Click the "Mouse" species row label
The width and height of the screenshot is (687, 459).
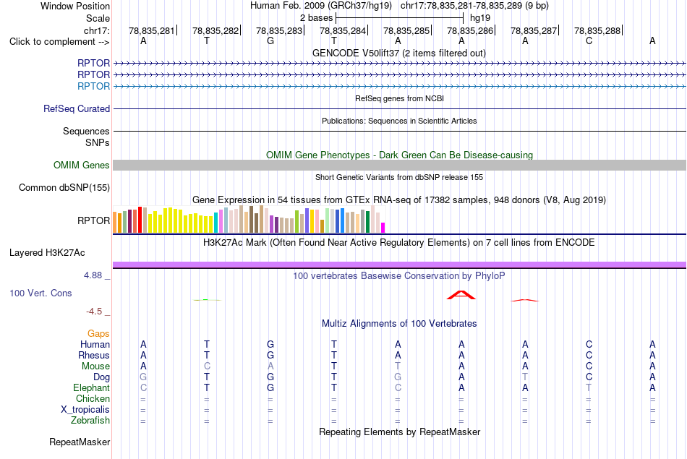click(95, 366)
